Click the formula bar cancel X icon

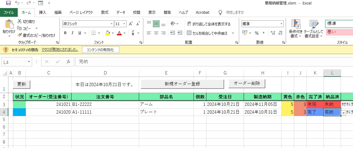(x=47, y=62)
